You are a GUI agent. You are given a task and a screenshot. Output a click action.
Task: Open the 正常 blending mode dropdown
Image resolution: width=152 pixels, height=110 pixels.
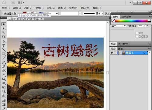[x=125, y=26]
